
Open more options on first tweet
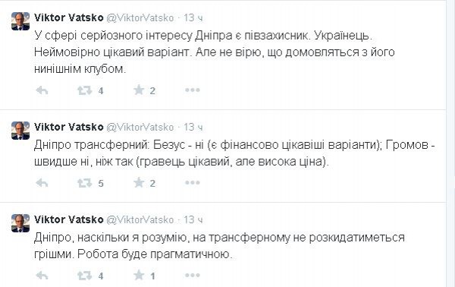193,90
